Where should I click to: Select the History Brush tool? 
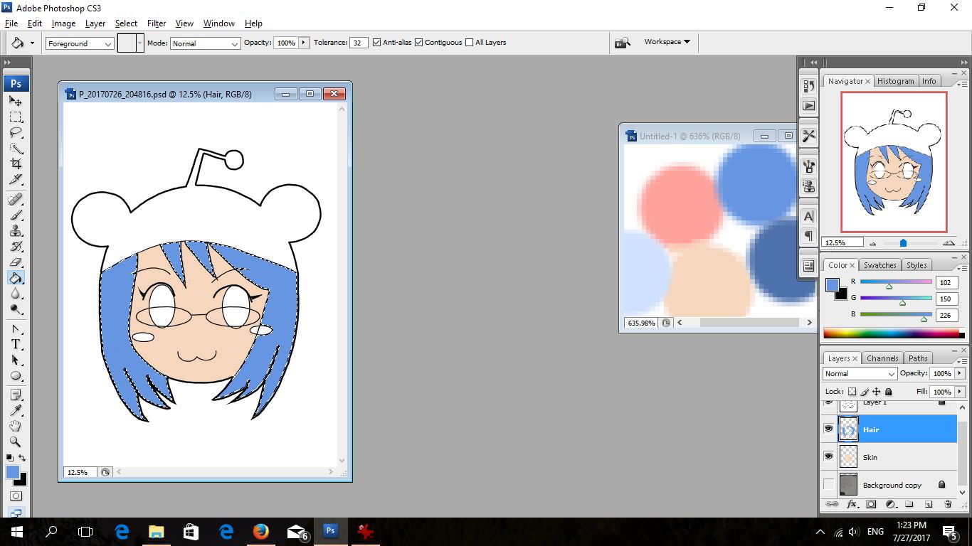pyautogui.click(x=15, y=246)
